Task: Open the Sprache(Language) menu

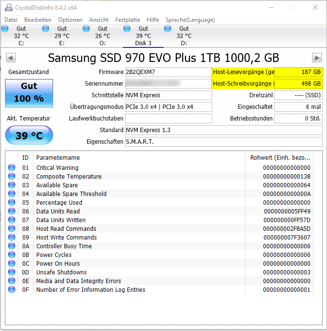Action: tap(190, 20)
